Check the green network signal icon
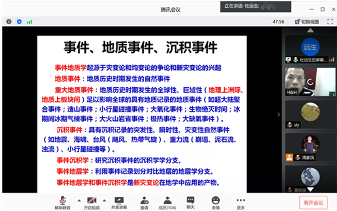This screenshot has height=211, width=337. (29, 21)
